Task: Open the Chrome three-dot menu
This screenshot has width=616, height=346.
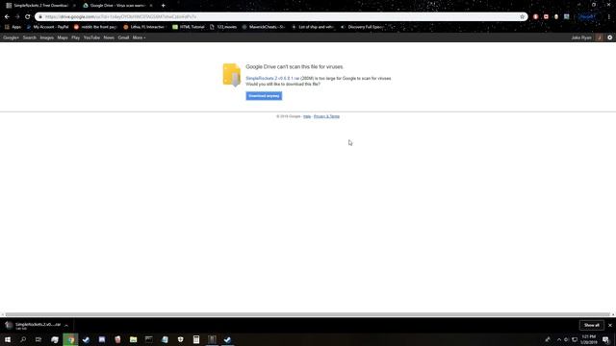Action: pyautogui.click(x=609, y=17)
